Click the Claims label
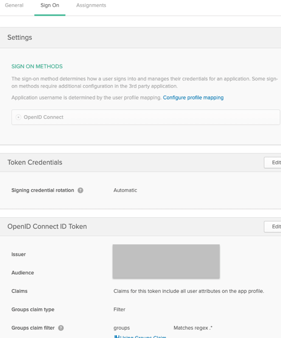Viewport: 281px width, 338px height. click(19, 291)
